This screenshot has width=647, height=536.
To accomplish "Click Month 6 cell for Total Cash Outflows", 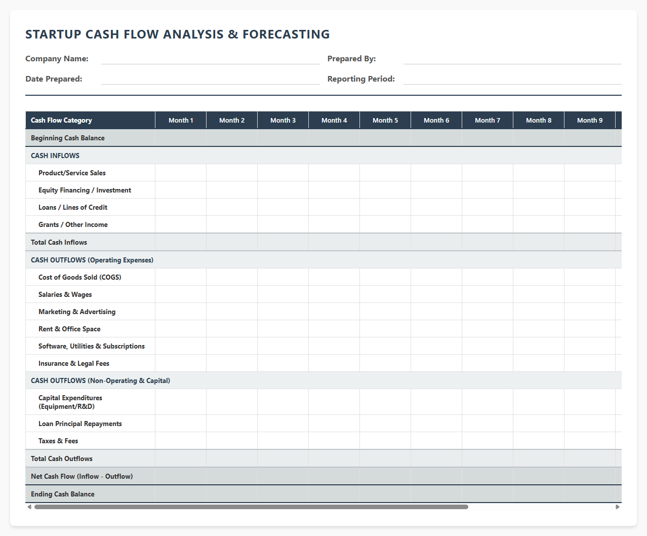I will pyautogui.click(x=436, y=458).
